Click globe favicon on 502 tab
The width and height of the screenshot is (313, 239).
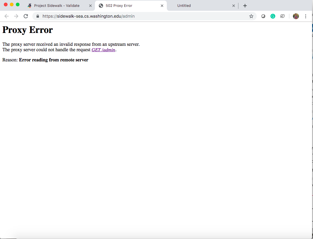101,6
